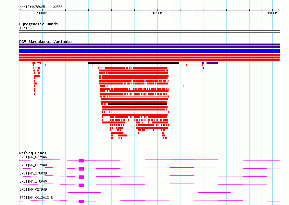Open the ERC1|NM_001301248 gene label
The height and width of the screenshot is (205, 289).
tap(36, 198)
